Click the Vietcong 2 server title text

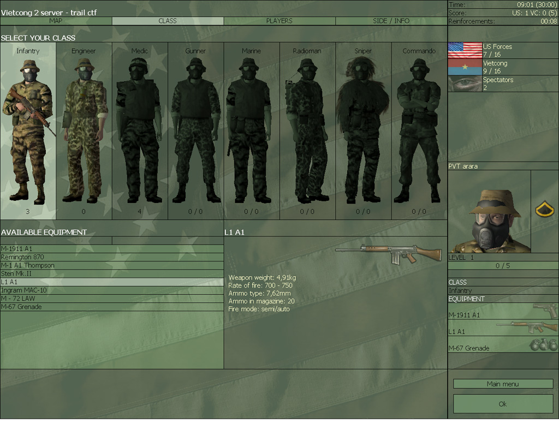(49, 13)
